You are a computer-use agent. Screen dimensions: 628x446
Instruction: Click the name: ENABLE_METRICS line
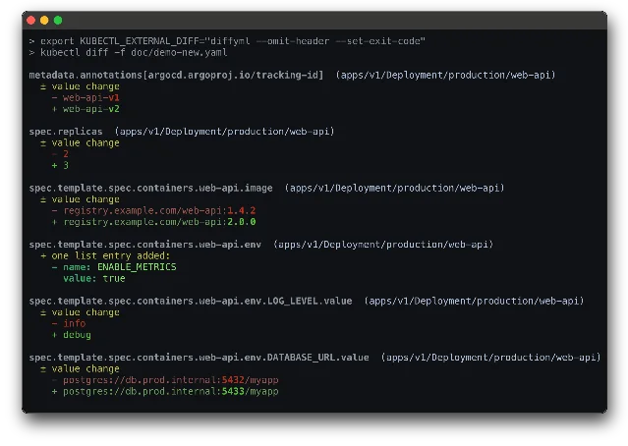(x=114, y=267)
